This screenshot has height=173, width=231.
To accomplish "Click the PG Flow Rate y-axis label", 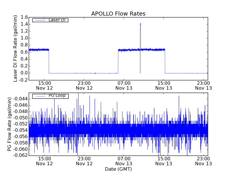I will 10,124.
